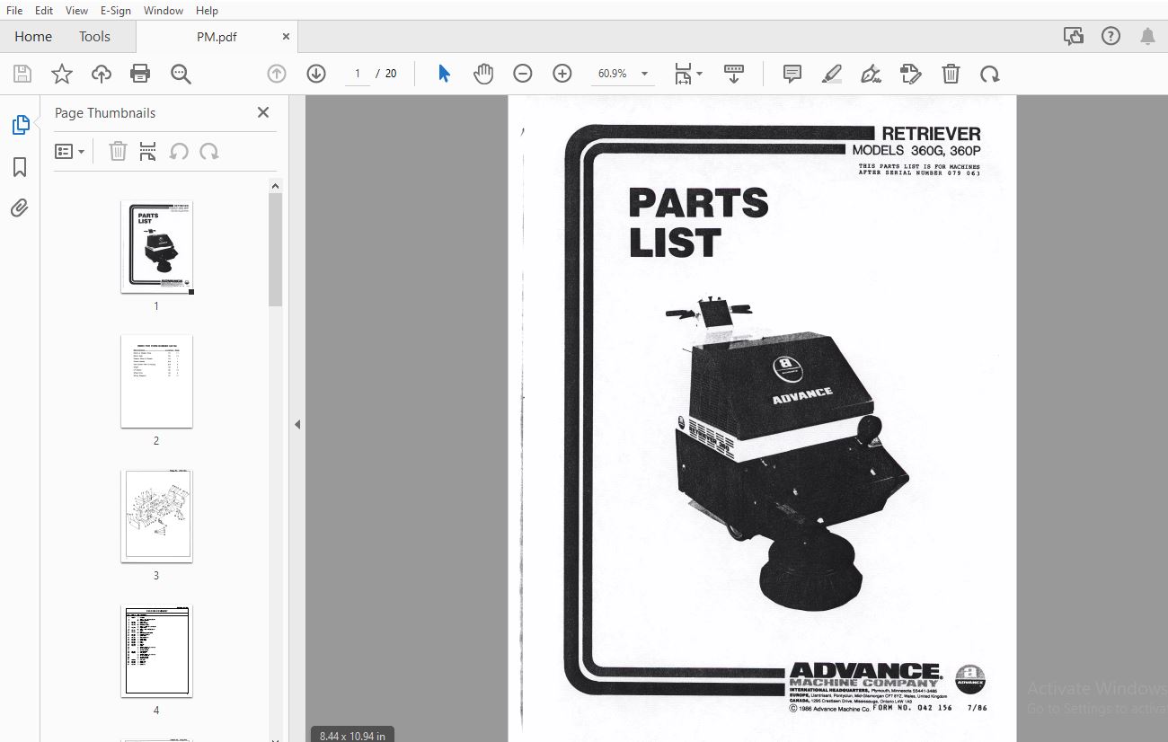Open the Find text magnifier tool
The height and width of the screenshot is (742, 1168).
click(x=181, y=74)
